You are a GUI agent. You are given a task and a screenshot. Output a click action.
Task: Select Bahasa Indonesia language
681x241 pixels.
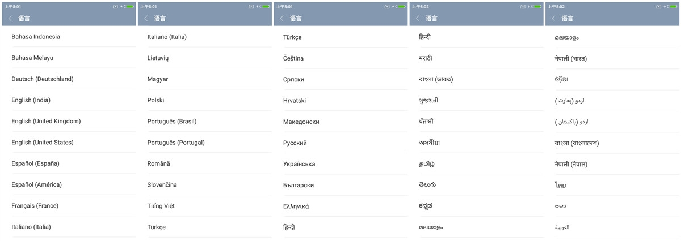tap(36, 37)
